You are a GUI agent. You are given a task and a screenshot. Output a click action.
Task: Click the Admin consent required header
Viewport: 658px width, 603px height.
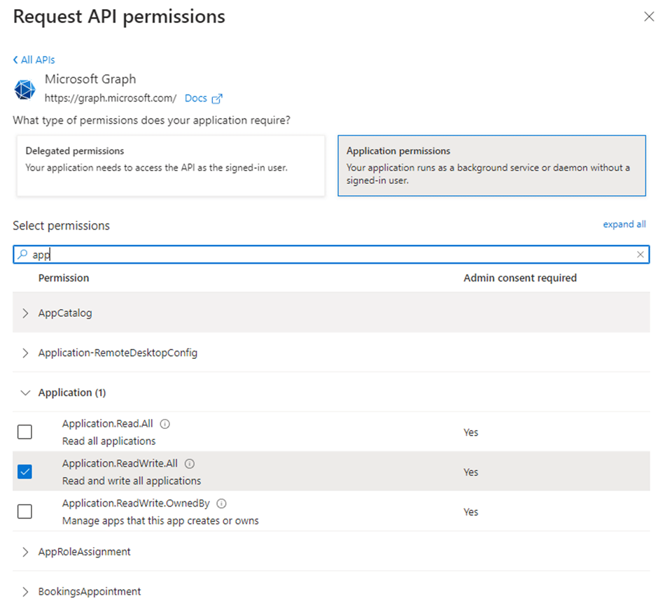520,278
